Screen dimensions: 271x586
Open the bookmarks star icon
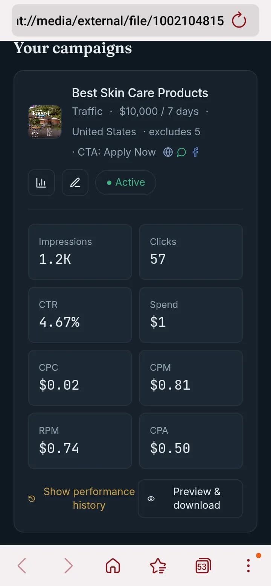(x=158, y=566)
